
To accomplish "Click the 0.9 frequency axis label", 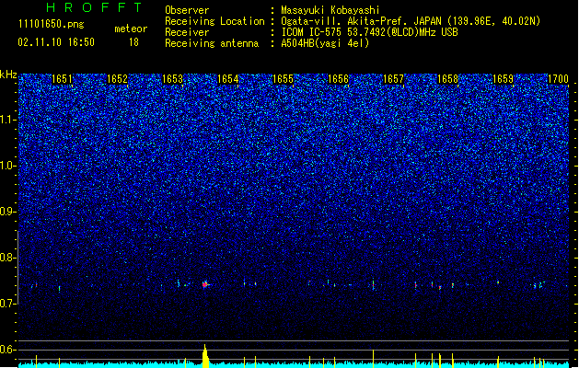I will 7,212.
